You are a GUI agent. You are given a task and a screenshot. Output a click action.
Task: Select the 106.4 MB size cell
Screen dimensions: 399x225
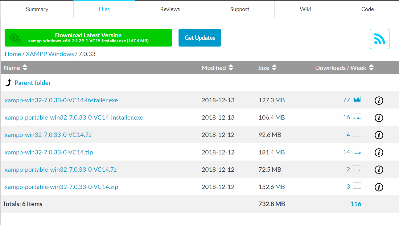(272, 117)
